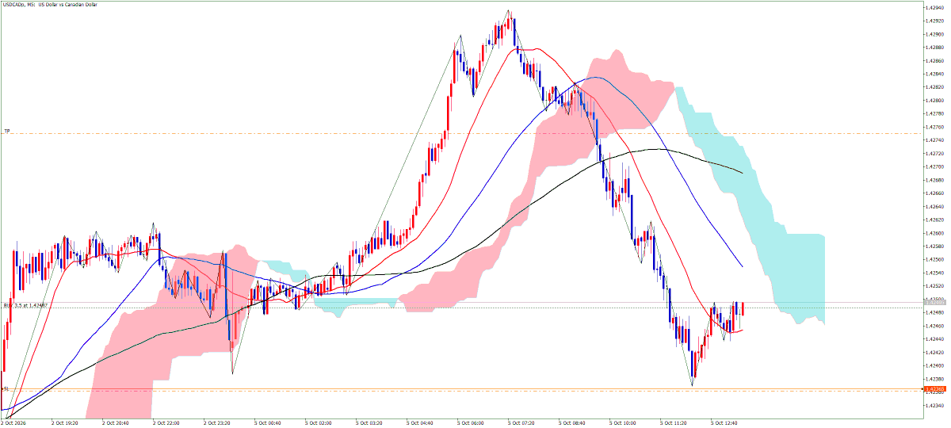Image resolution: width=951 pixels, height=428 pixels.
Task: Click the 2 Oct 22:00 time label
Action: (166, 423)
